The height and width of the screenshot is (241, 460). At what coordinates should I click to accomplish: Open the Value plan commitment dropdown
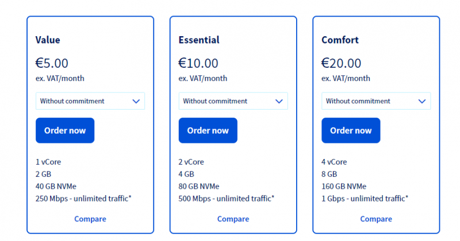coord(90,101)
